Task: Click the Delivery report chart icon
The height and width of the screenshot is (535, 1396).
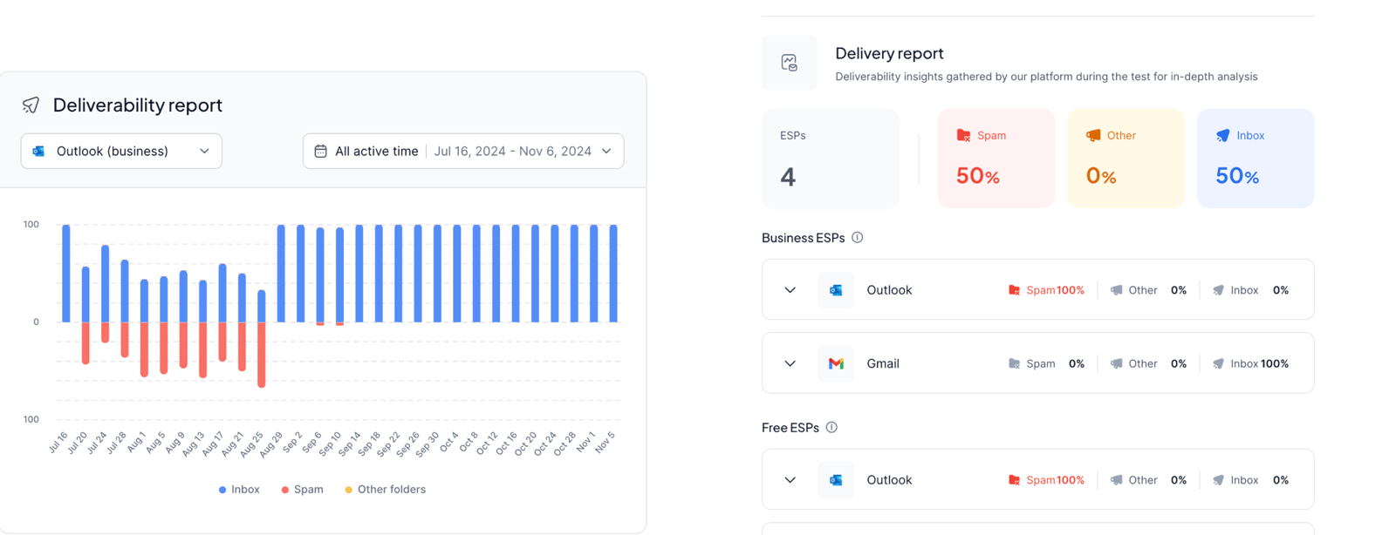Action: coord(789,63)
